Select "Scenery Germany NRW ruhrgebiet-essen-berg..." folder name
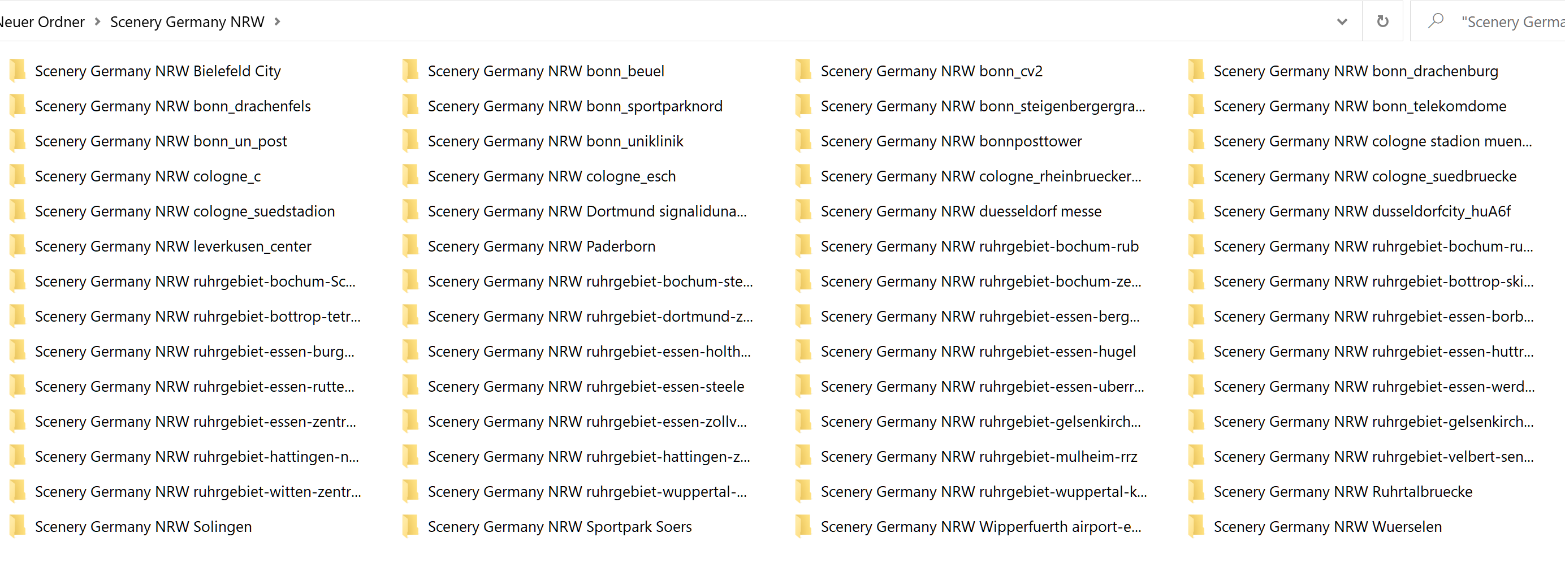Image resolution: width=1565 pixels, height=563 pixels. [980, 317]
